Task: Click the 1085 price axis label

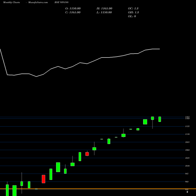Action: 187,142
